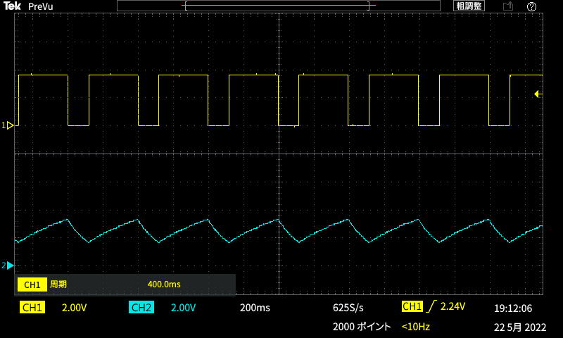
Task: Click the 2.24V trigger level readout
Action: pyautogui.click(x=453, y=307)
